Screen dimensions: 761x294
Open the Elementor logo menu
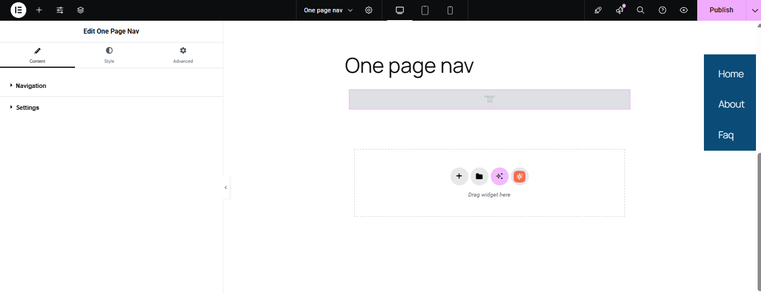pyautogui.click(x=18, y=10)
